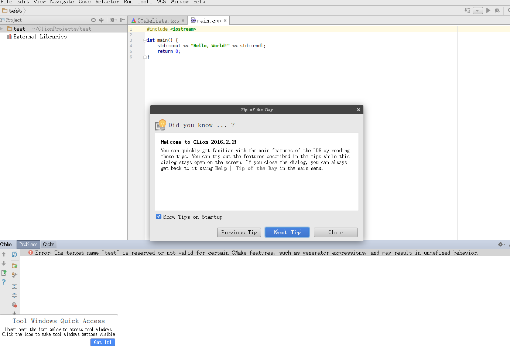
Task: Close the Tip of the Day dialog via X
Action: [x=358, y=110]
